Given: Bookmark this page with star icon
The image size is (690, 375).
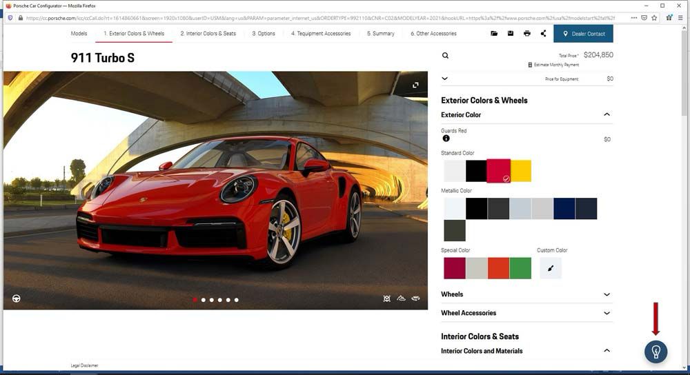Looking at the screenshot, I should pos(654,18).
